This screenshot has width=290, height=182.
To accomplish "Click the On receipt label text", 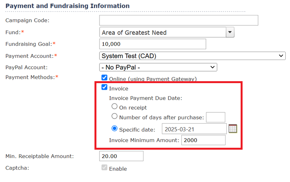I will [x=133, y=108].
